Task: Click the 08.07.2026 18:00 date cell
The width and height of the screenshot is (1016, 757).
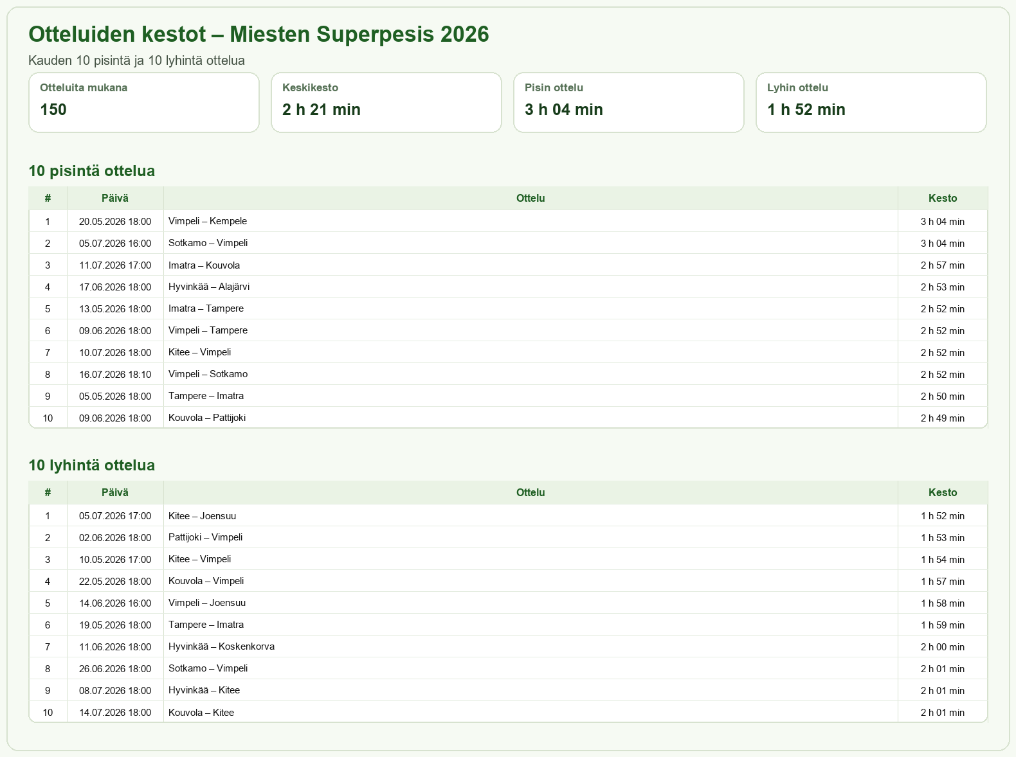Action: pyautogui.click(x=115, y=690)
